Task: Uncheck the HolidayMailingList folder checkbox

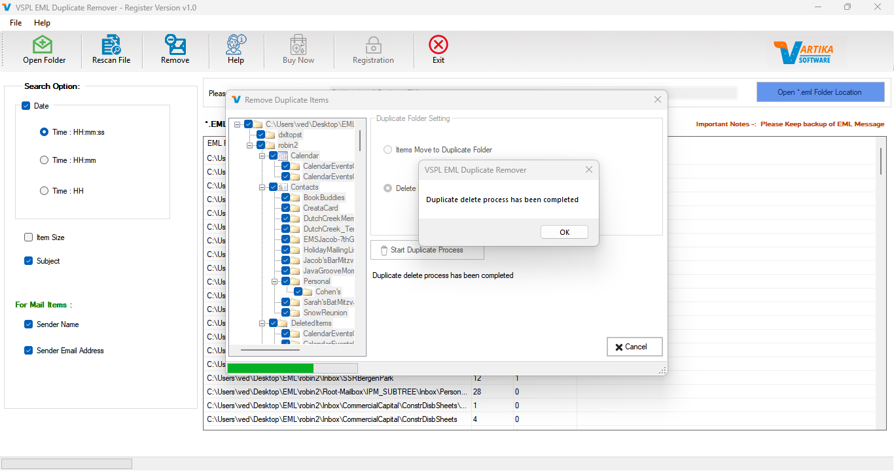Action: [285, 250]
